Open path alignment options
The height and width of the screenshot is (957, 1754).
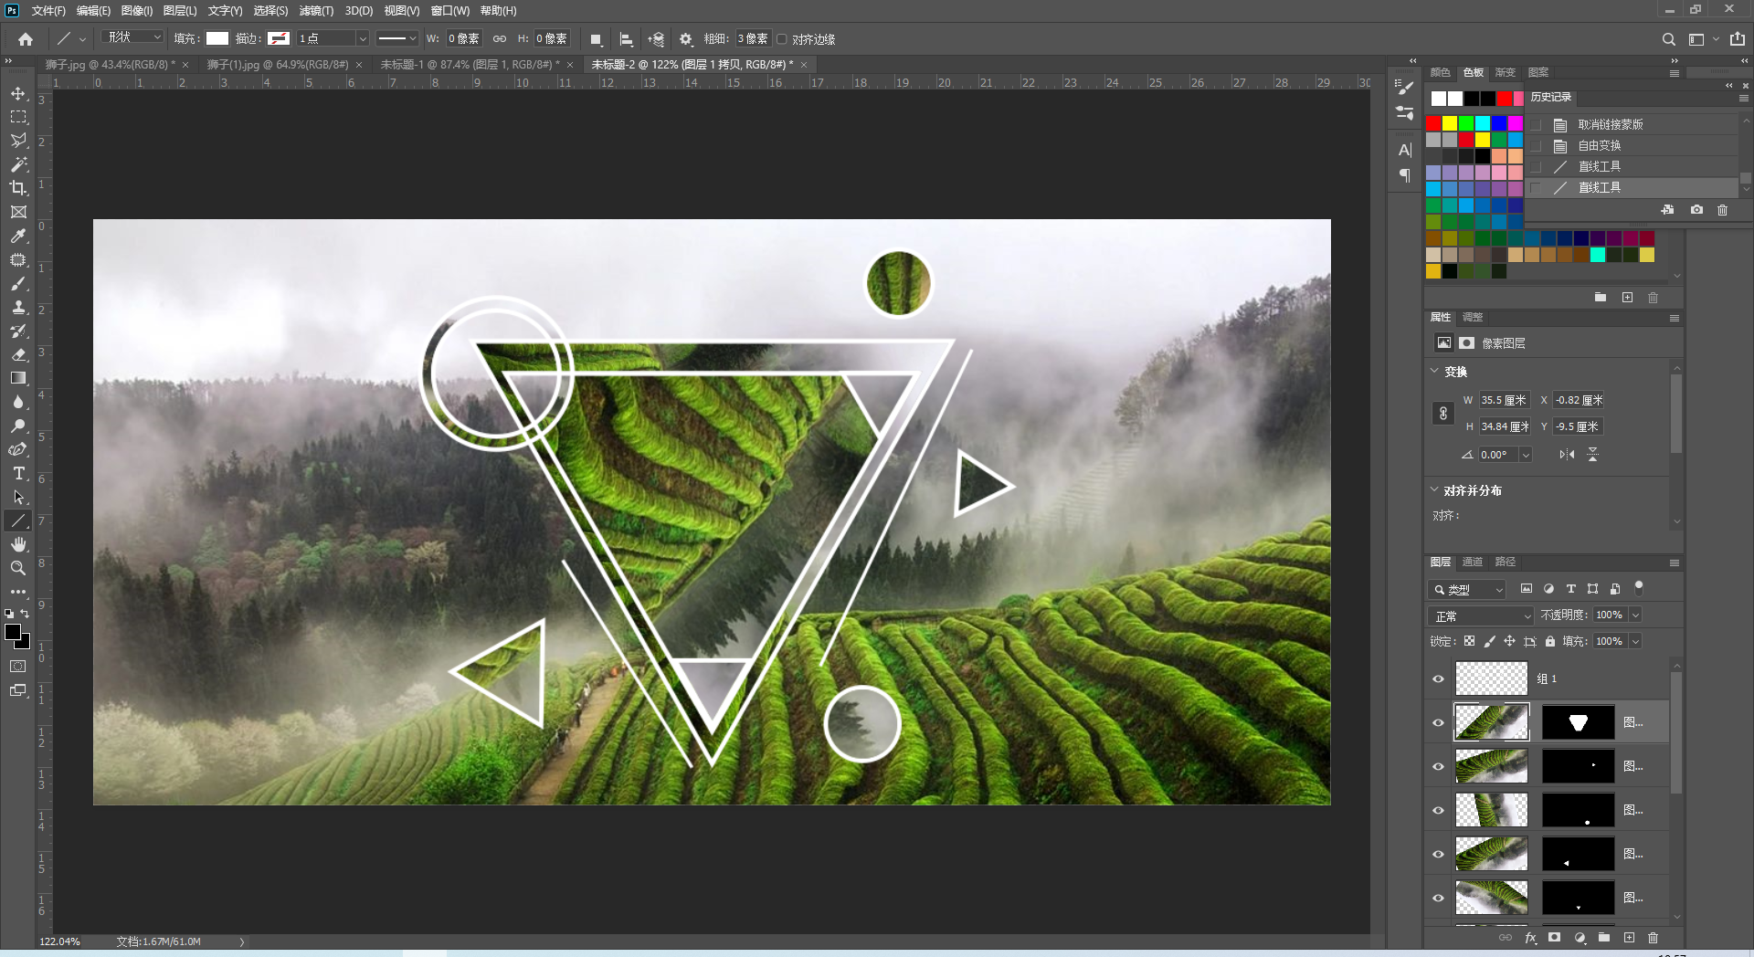click(x=627, y=39)
